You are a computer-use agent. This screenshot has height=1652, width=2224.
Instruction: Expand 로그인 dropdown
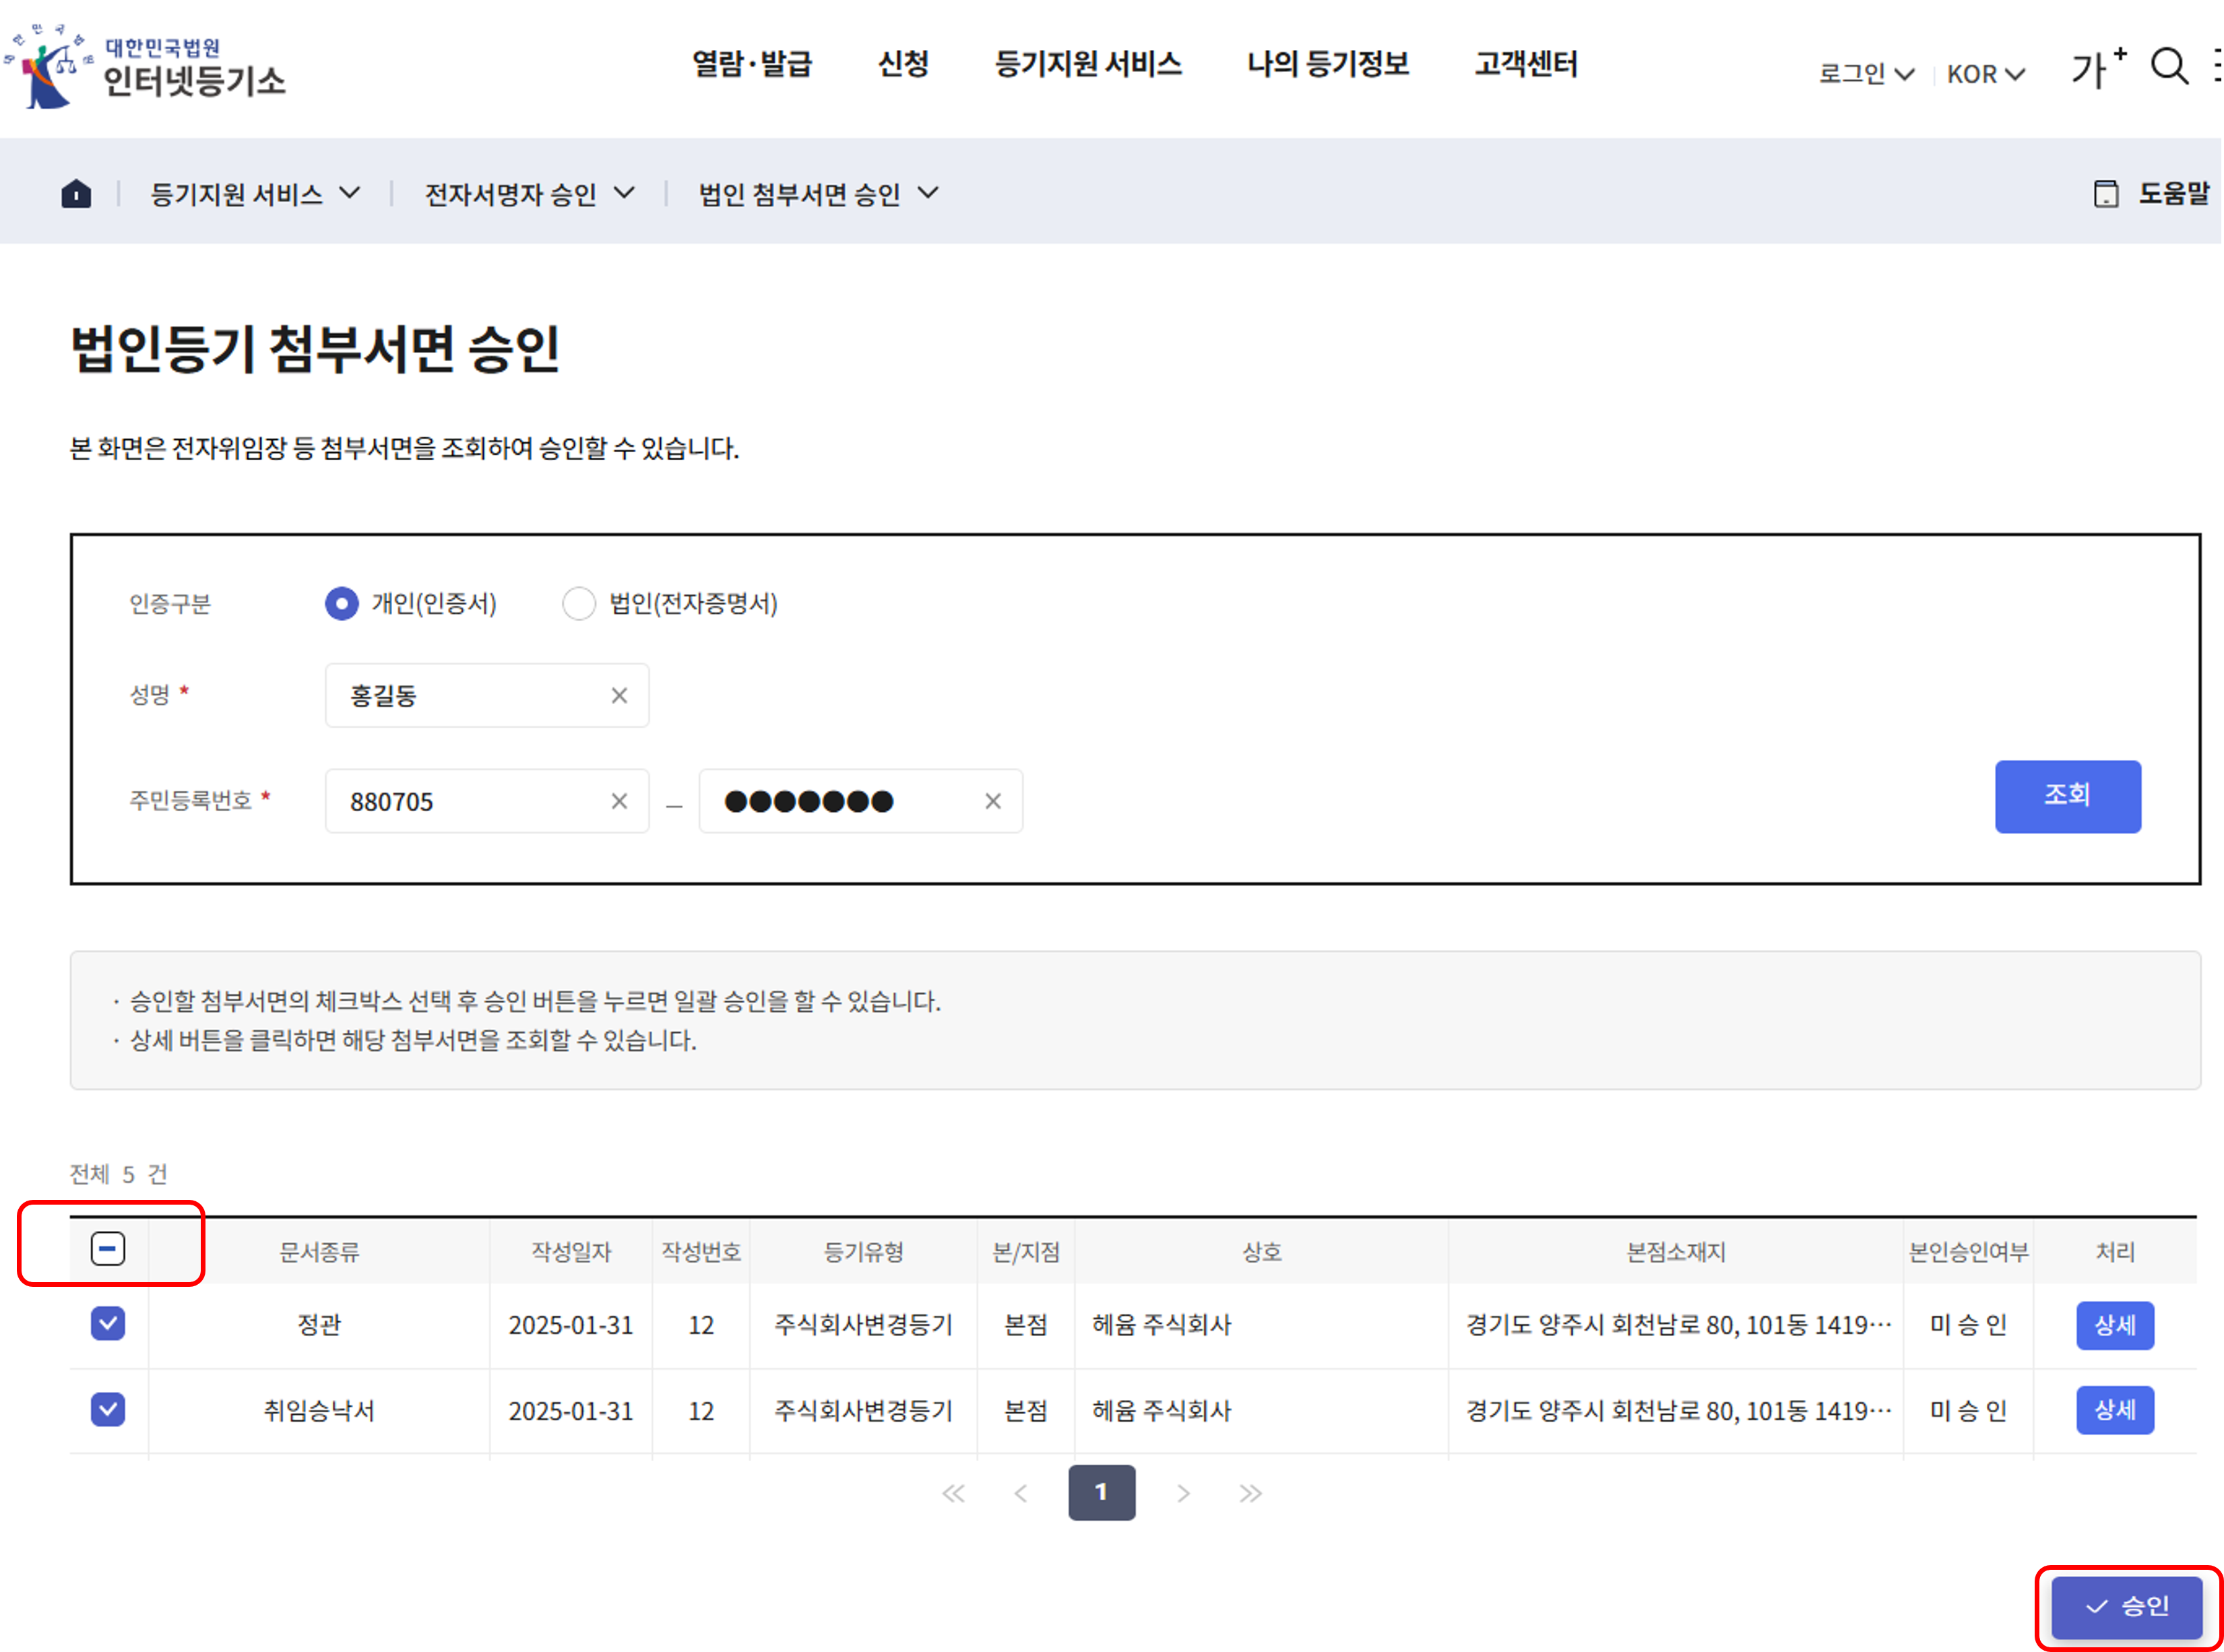(1865, 74)
